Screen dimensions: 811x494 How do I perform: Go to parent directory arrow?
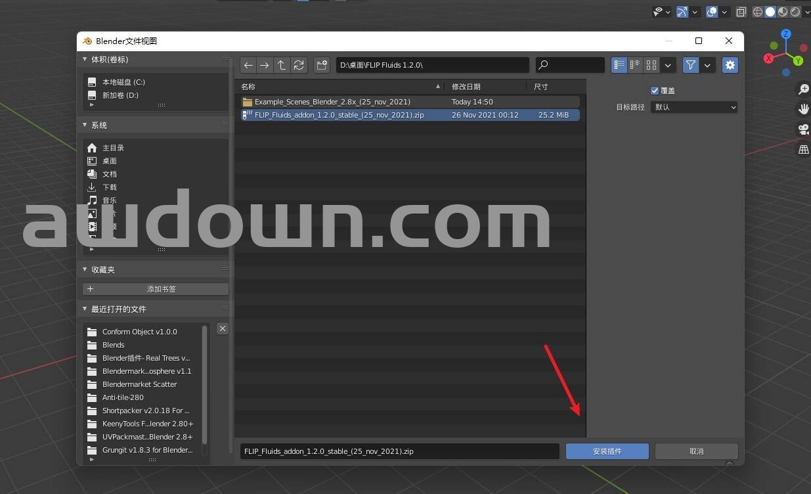pyautogui.click(x=282, y=65)
